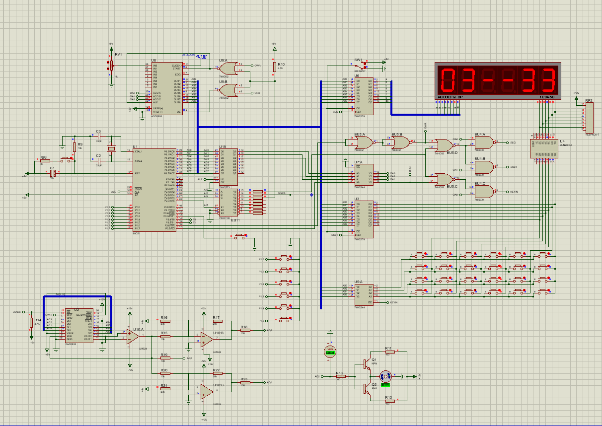Push the button connected to P1.5

(285, 320)
